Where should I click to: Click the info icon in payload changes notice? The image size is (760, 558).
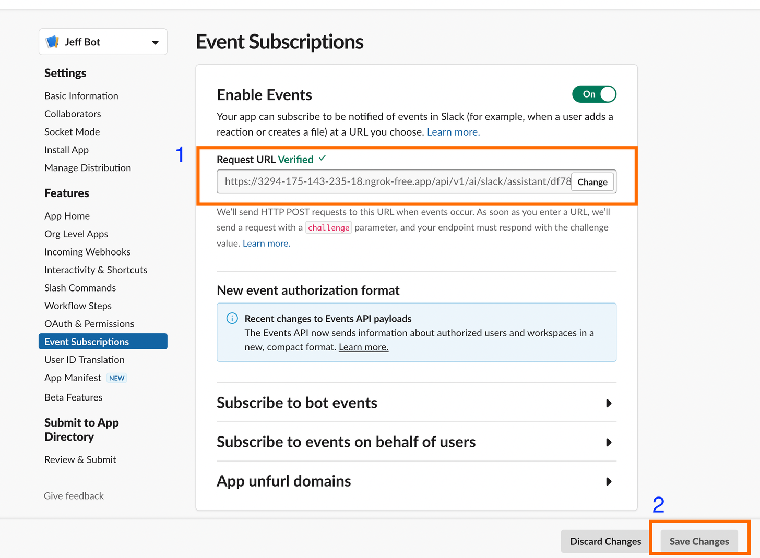[232, 318]
